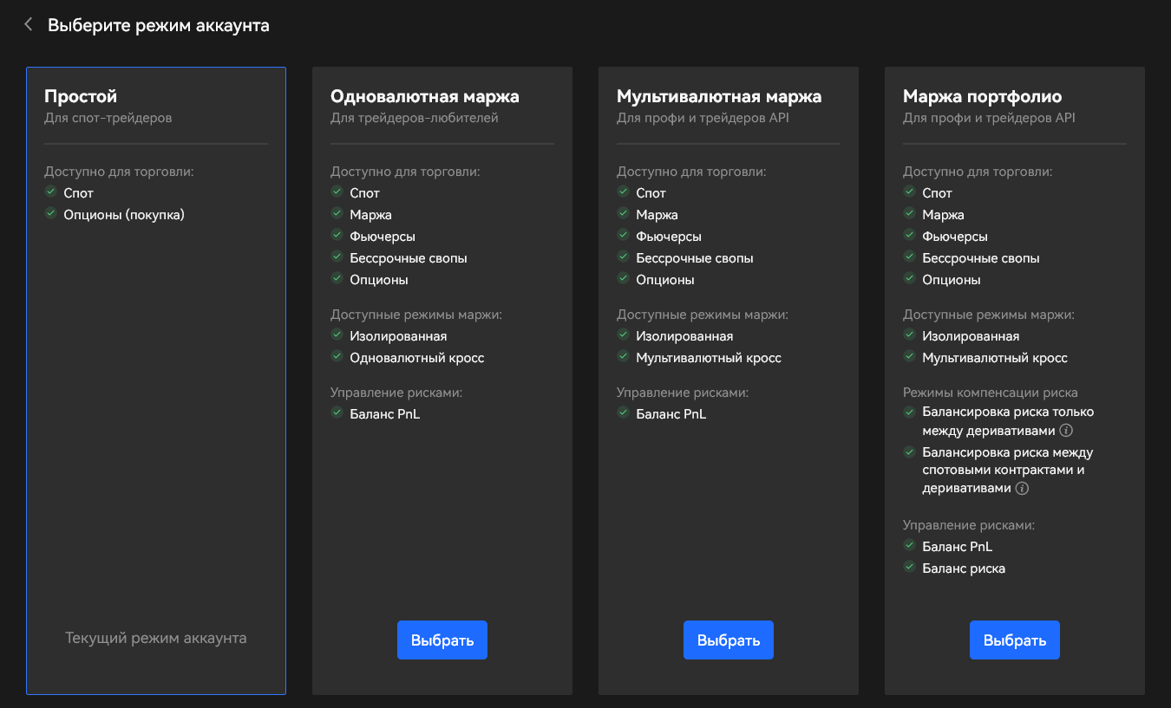Viewport: 1171px width, 708px height.
Task: Click the checkmark beside "Баланс риска" in Маржа портфолио
Action: click(909, 568)
